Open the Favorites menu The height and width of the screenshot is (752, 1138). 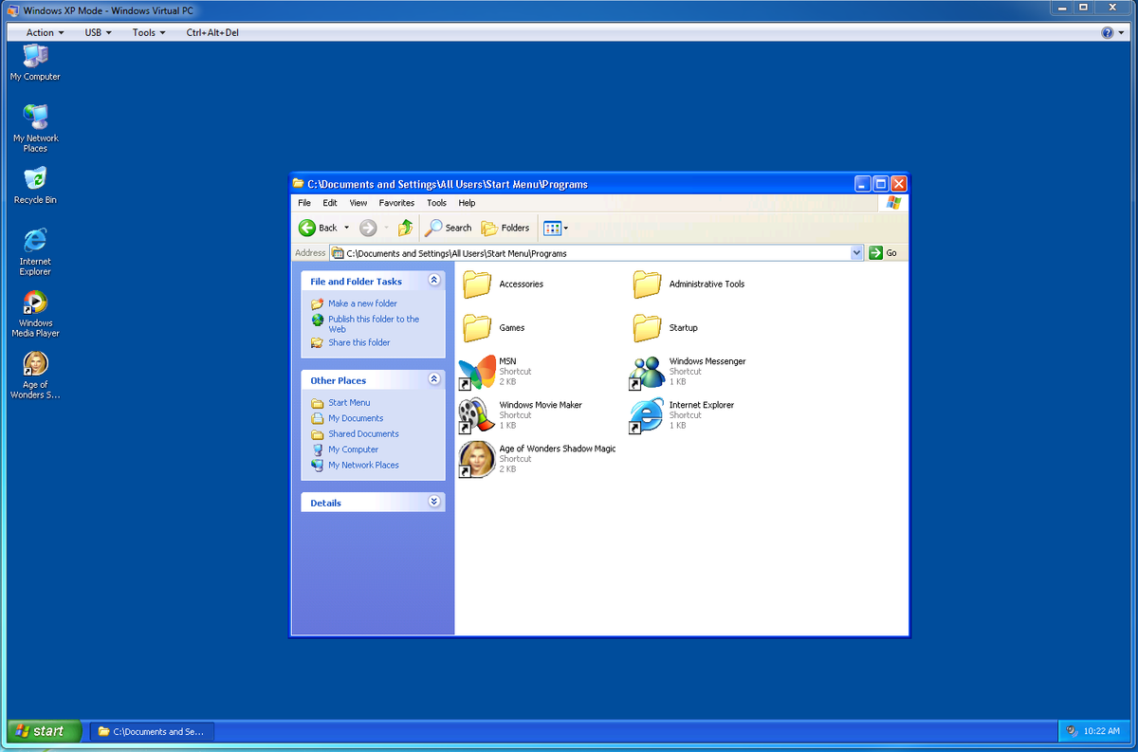click(x=396, y=203)
